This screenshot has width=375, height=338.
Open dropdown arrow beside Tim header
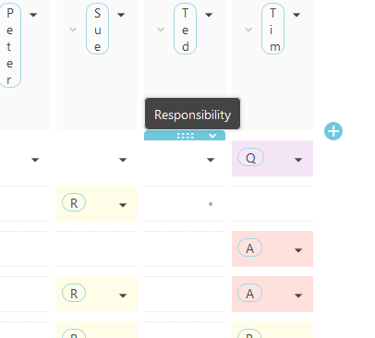point(296,15)
